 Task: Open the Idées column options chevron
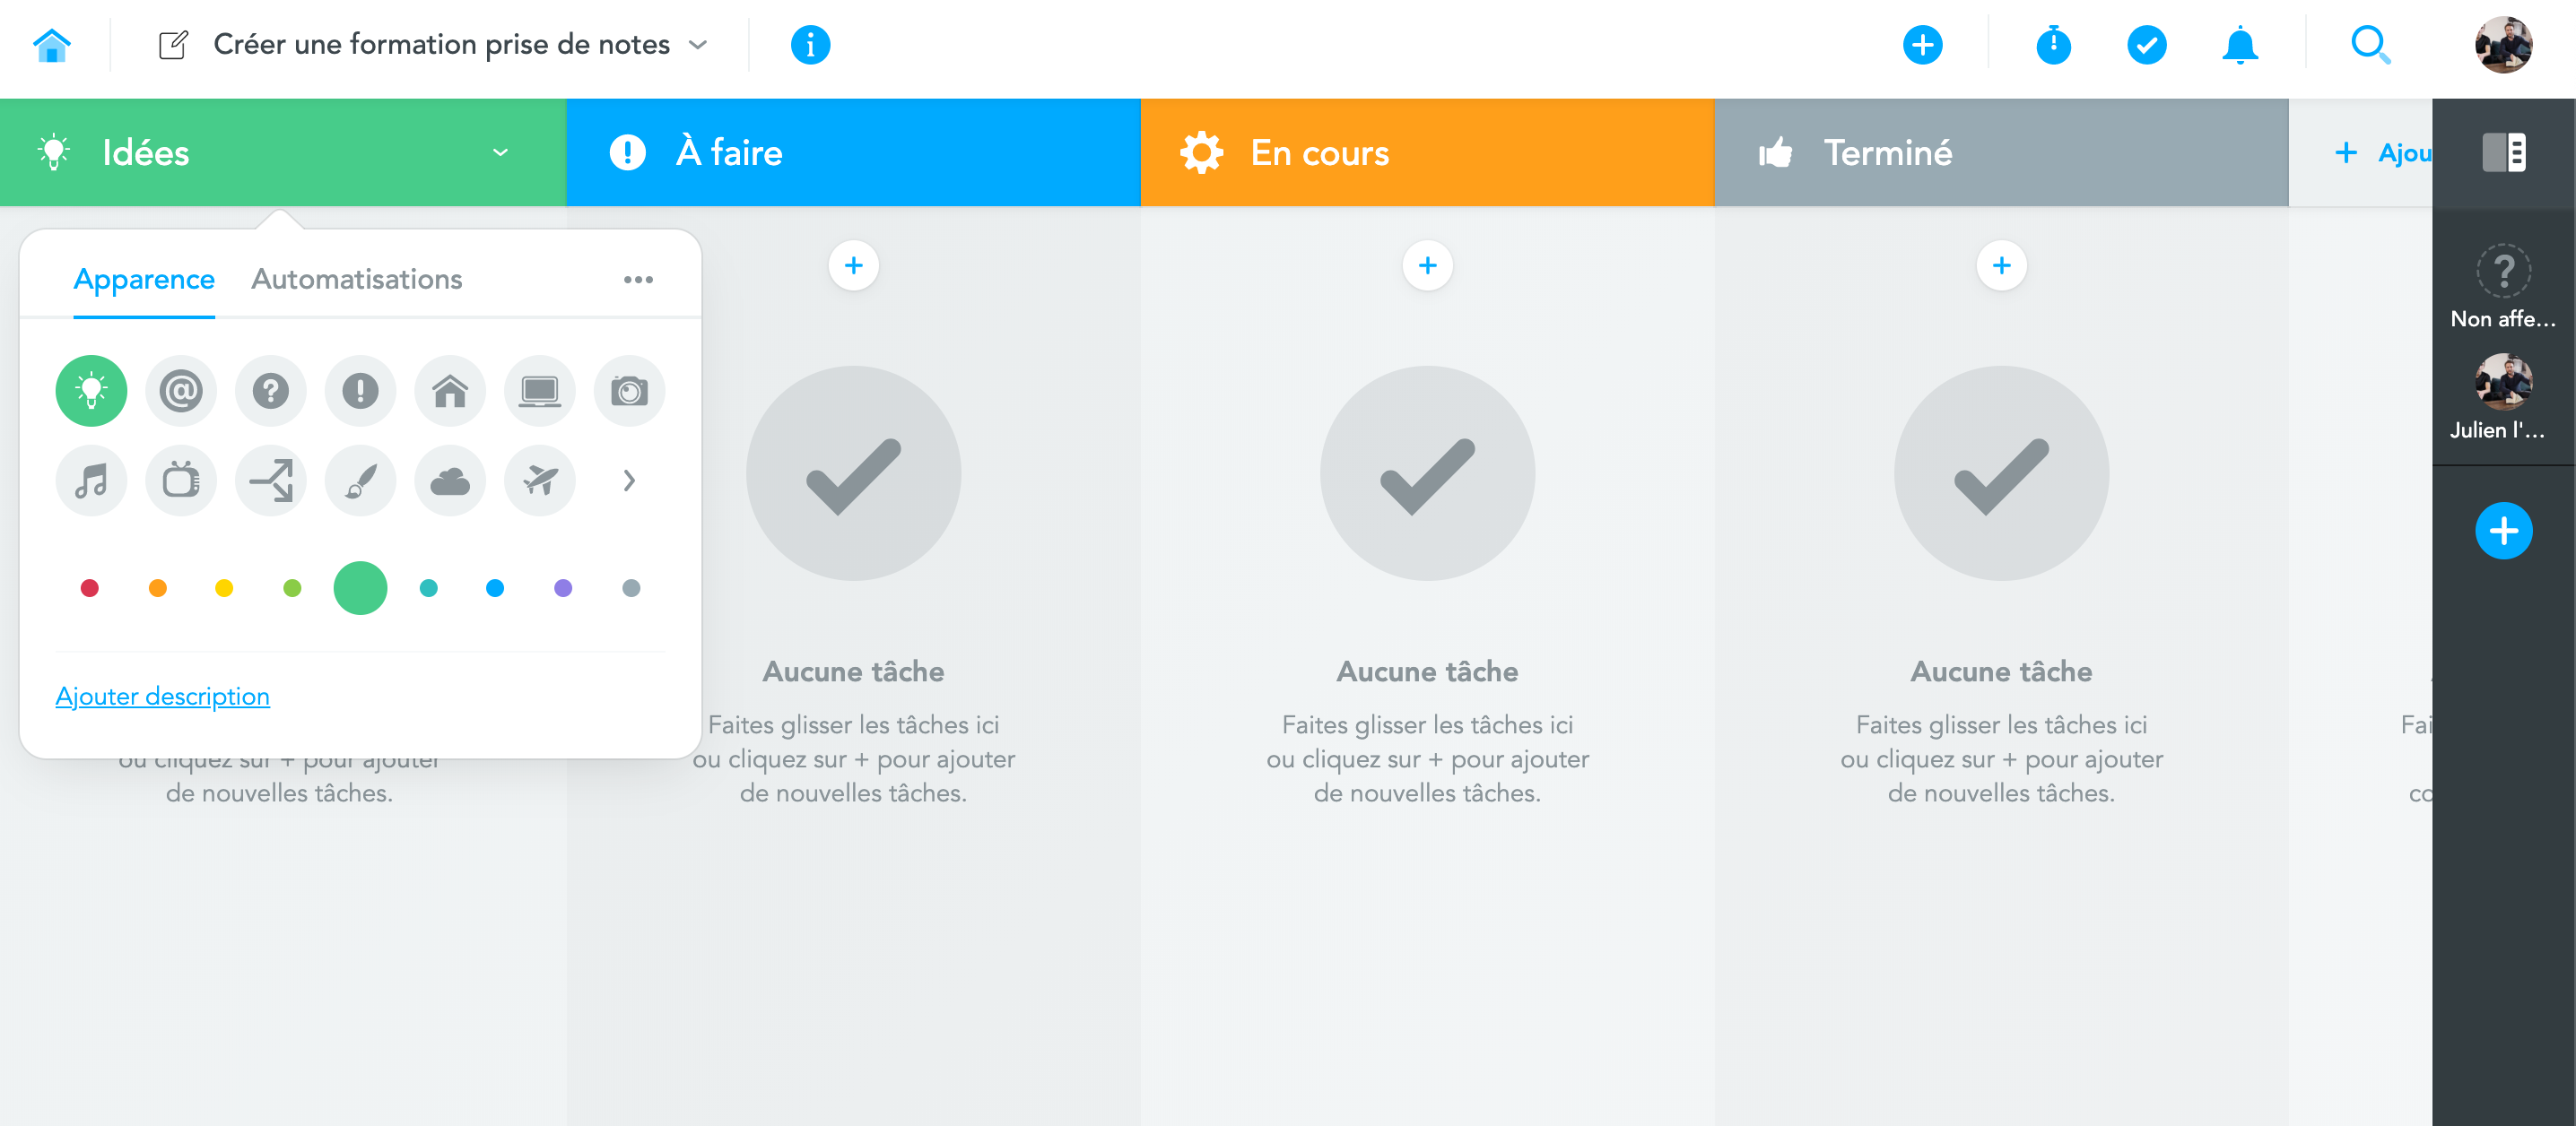[x=501, y=153]
